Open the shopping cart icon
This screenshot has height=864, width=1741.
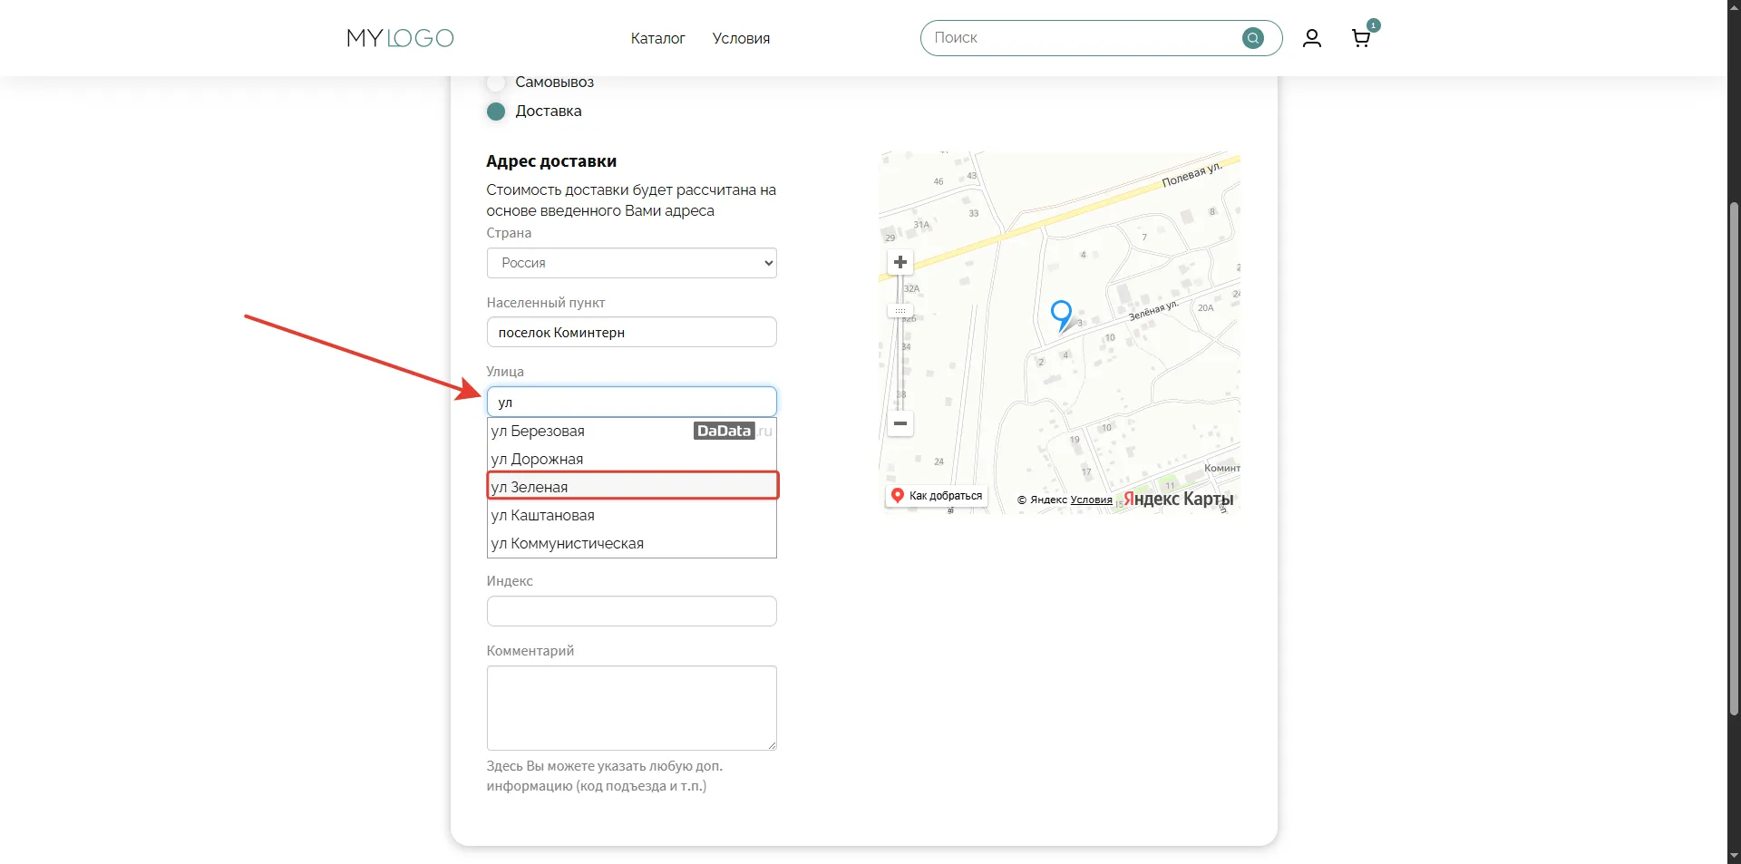1360,38
